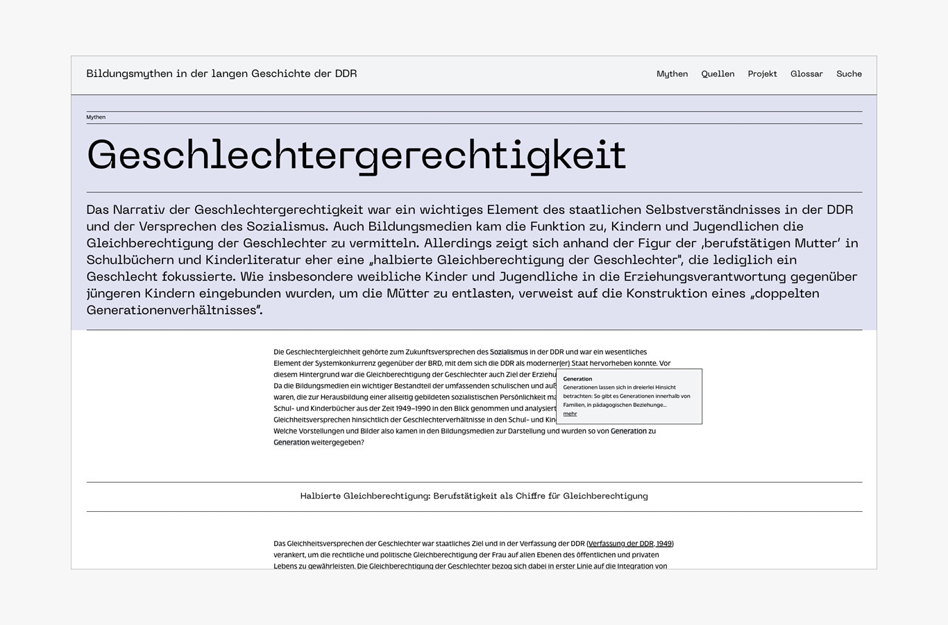
Task: Click the section heading Halbierte Gleichberechtigung
Action: coord(474,496)
